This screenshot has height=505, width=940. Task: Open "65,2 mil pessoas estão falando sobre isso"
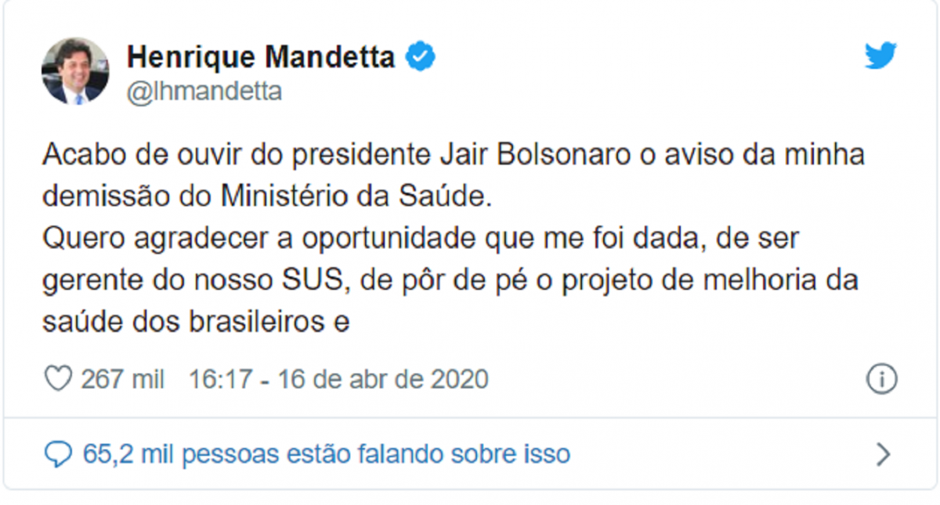click(x=326, y=453)
